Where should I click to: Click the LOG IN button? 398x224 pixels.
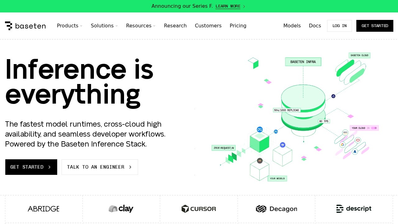click(340, 26)
